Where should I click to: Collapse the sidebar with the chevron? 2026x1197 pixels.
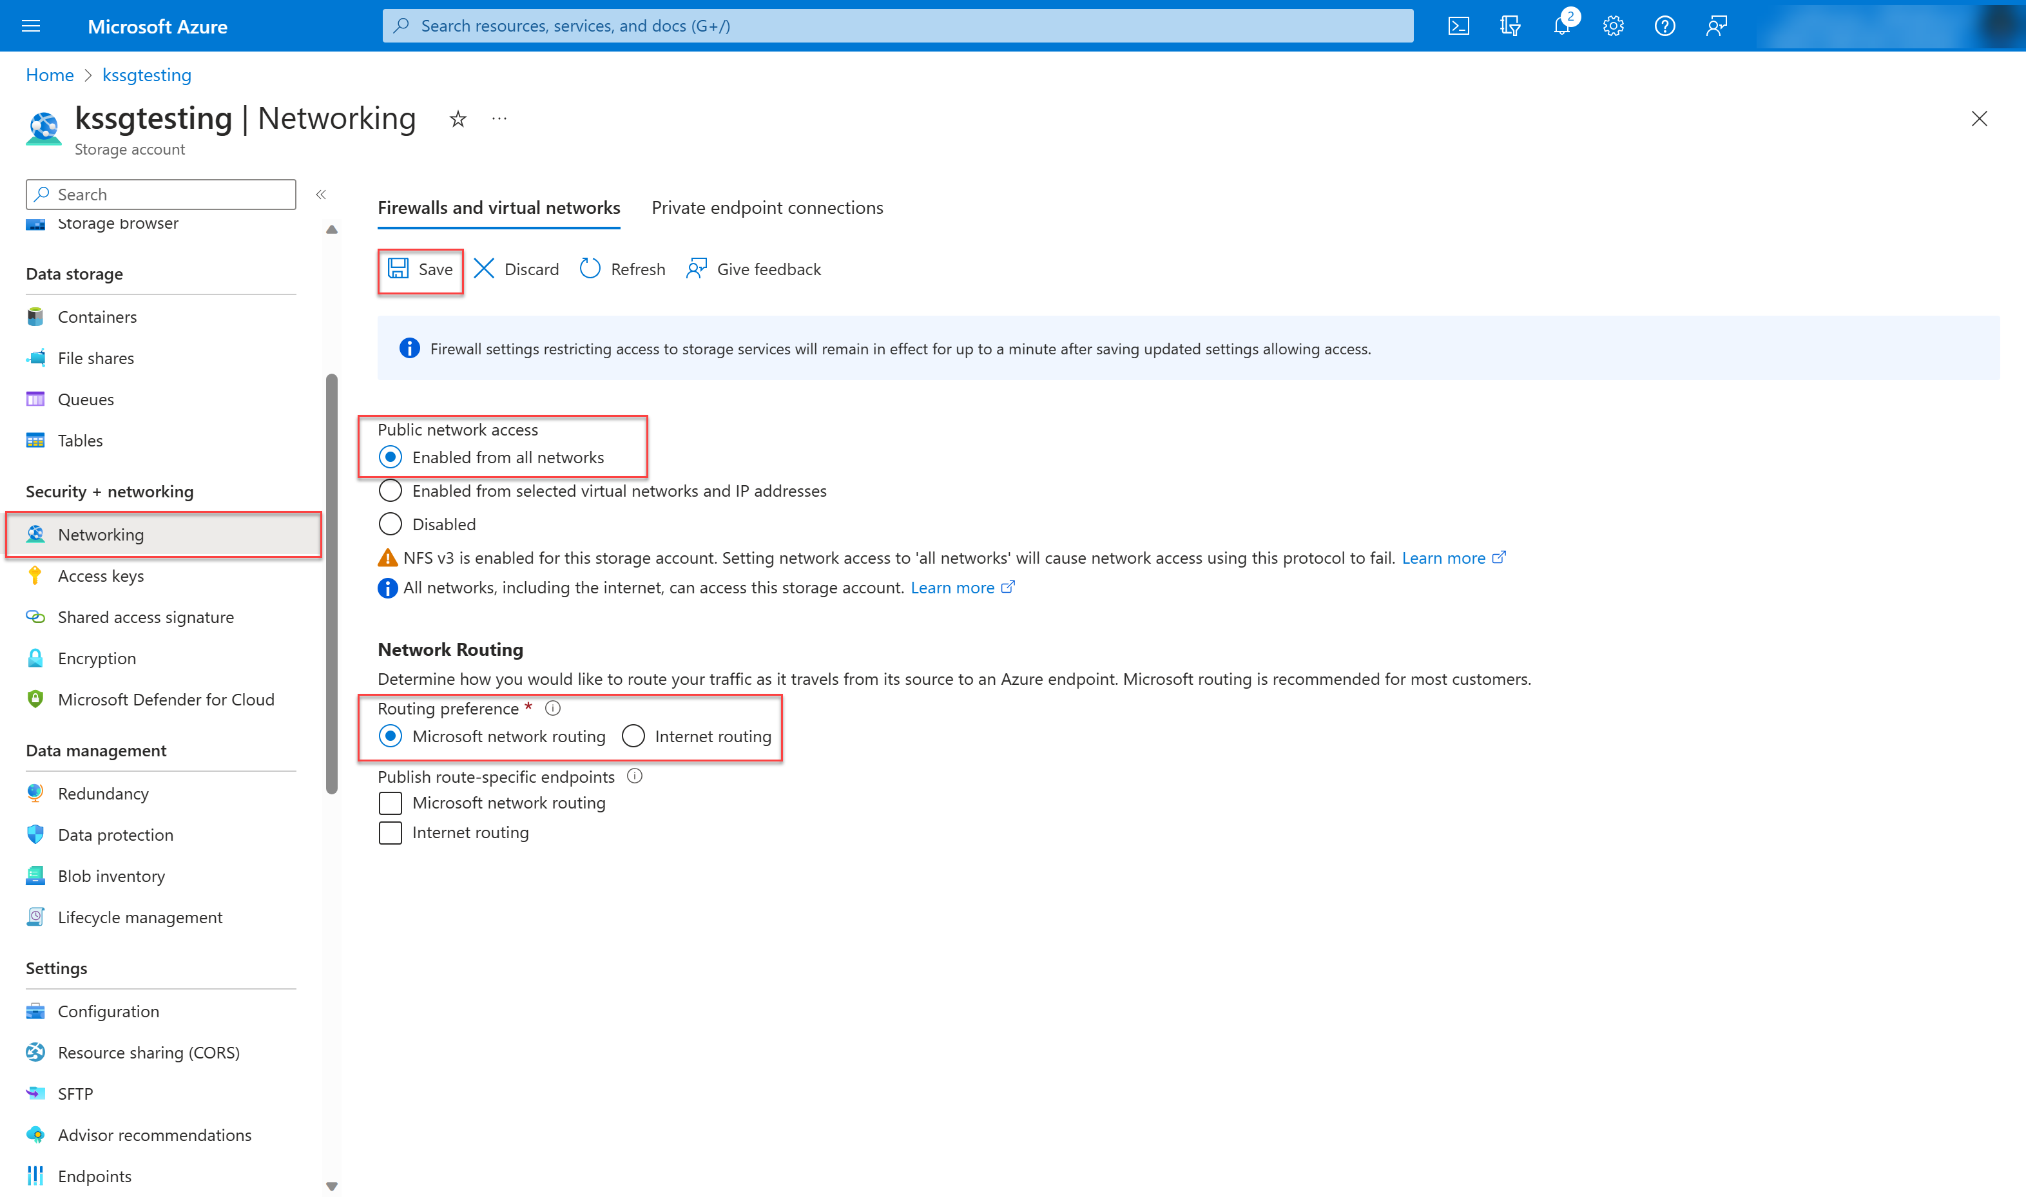pos(321,195)
